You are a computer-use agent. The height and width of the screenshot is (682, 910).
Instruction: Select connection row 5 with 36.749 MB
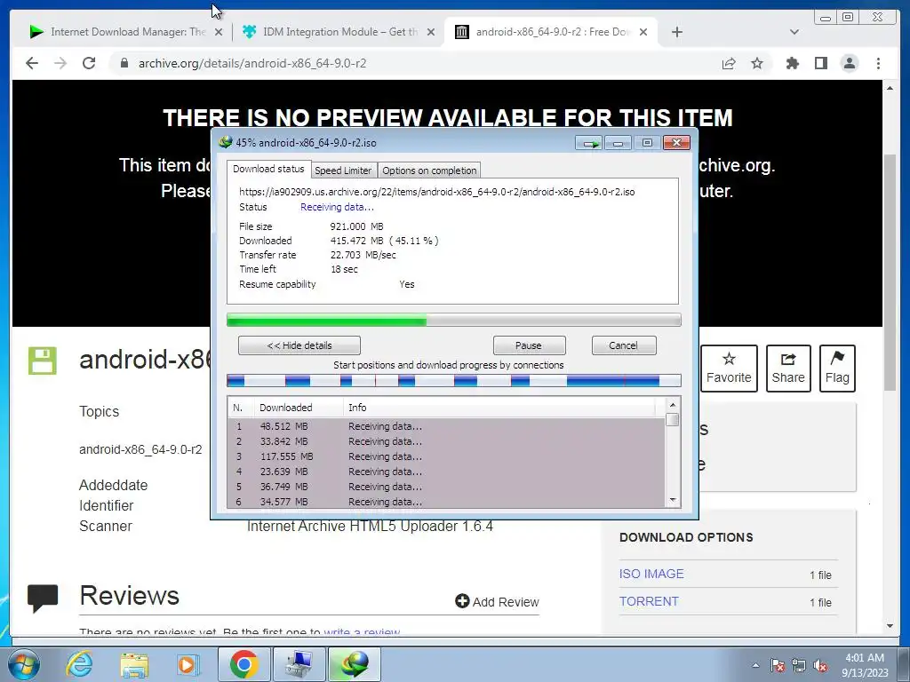coord(446,487)
